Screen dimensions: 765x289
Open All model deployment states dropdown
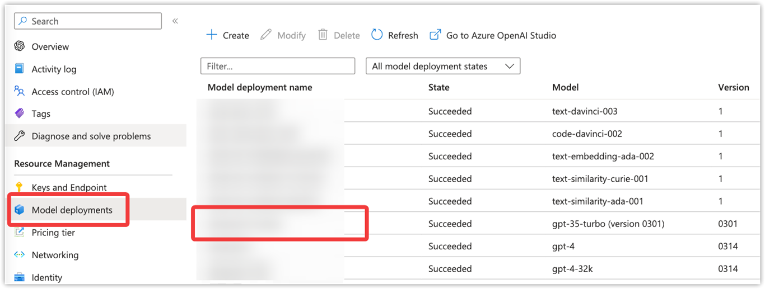click(443, 66)
